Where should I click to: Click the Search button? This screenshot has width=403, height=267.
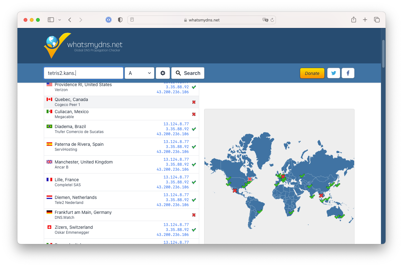[188, 73]
